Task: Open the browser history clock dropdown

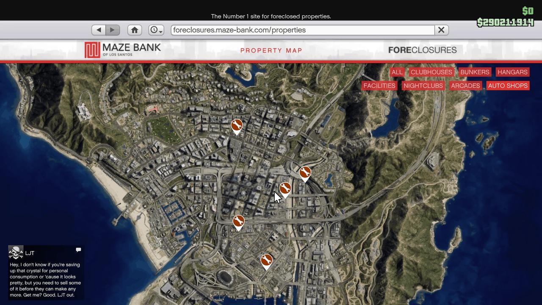Action: tap(156, 30)
